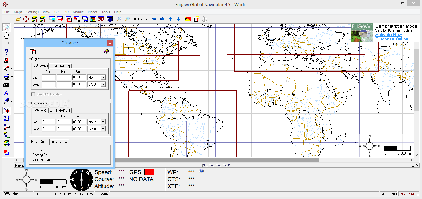Switch to Rhumb Line tab

59,142
